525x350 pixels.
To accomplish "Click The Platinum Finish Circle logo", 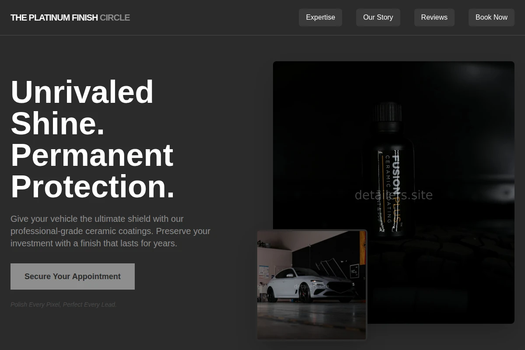I will click(x=70, y=17).
